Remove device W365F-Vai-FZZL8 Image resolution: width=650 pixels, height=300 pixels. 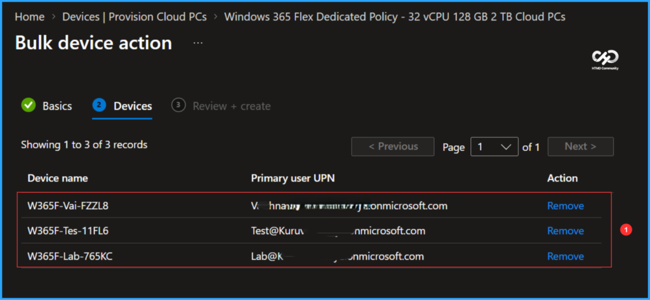pos(566,206)
